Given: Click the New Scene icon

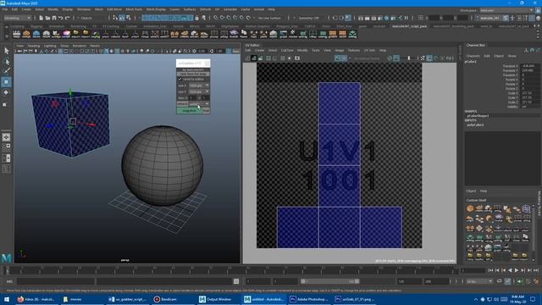Looking at the screenshot, I should 41,18.
